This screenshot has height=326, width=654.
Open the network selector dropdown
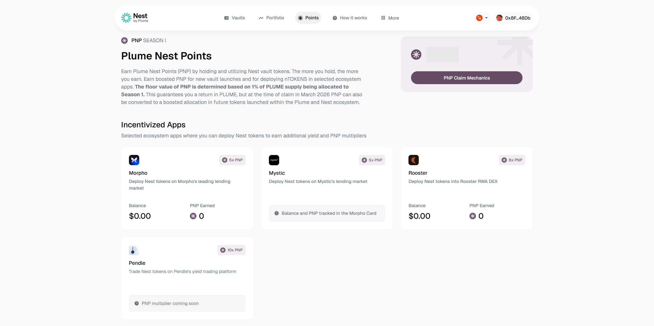click(482, 18)
